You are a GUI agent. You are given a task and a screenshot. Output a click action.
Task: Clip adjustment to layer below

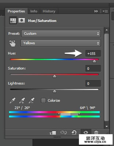tap(53, 133)
